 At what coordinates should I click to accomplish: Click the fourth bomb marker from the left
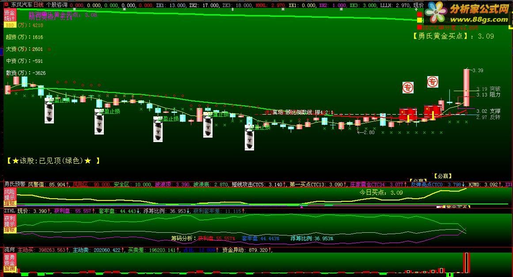click(x=208, y=125)
